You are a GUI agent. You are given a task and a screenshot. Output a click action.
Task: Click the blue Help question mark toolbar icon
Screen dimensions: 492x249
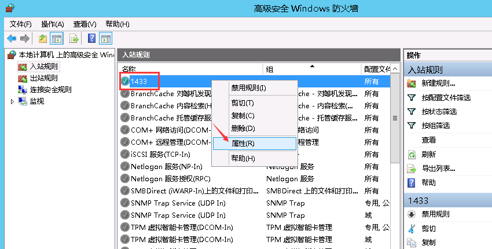[91, 39]
